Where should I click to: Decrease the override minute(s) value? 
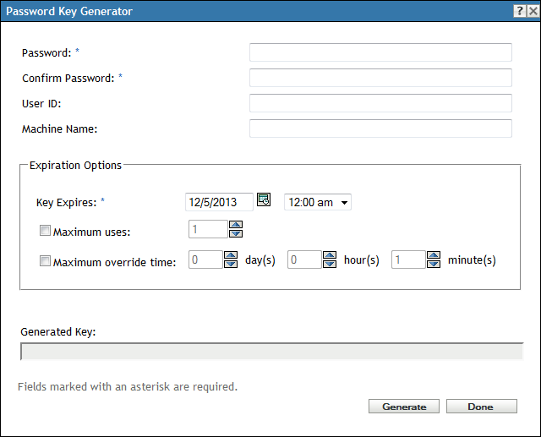point(433,265)
